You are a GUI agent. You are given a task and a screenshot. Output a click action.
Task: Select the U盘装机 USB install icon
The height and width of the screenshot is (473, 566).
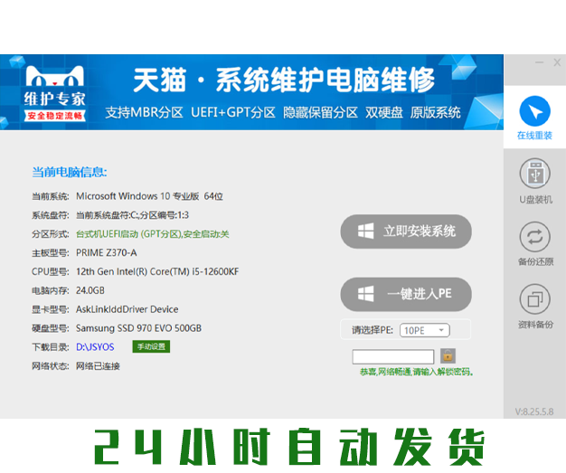tap(534, 174)
